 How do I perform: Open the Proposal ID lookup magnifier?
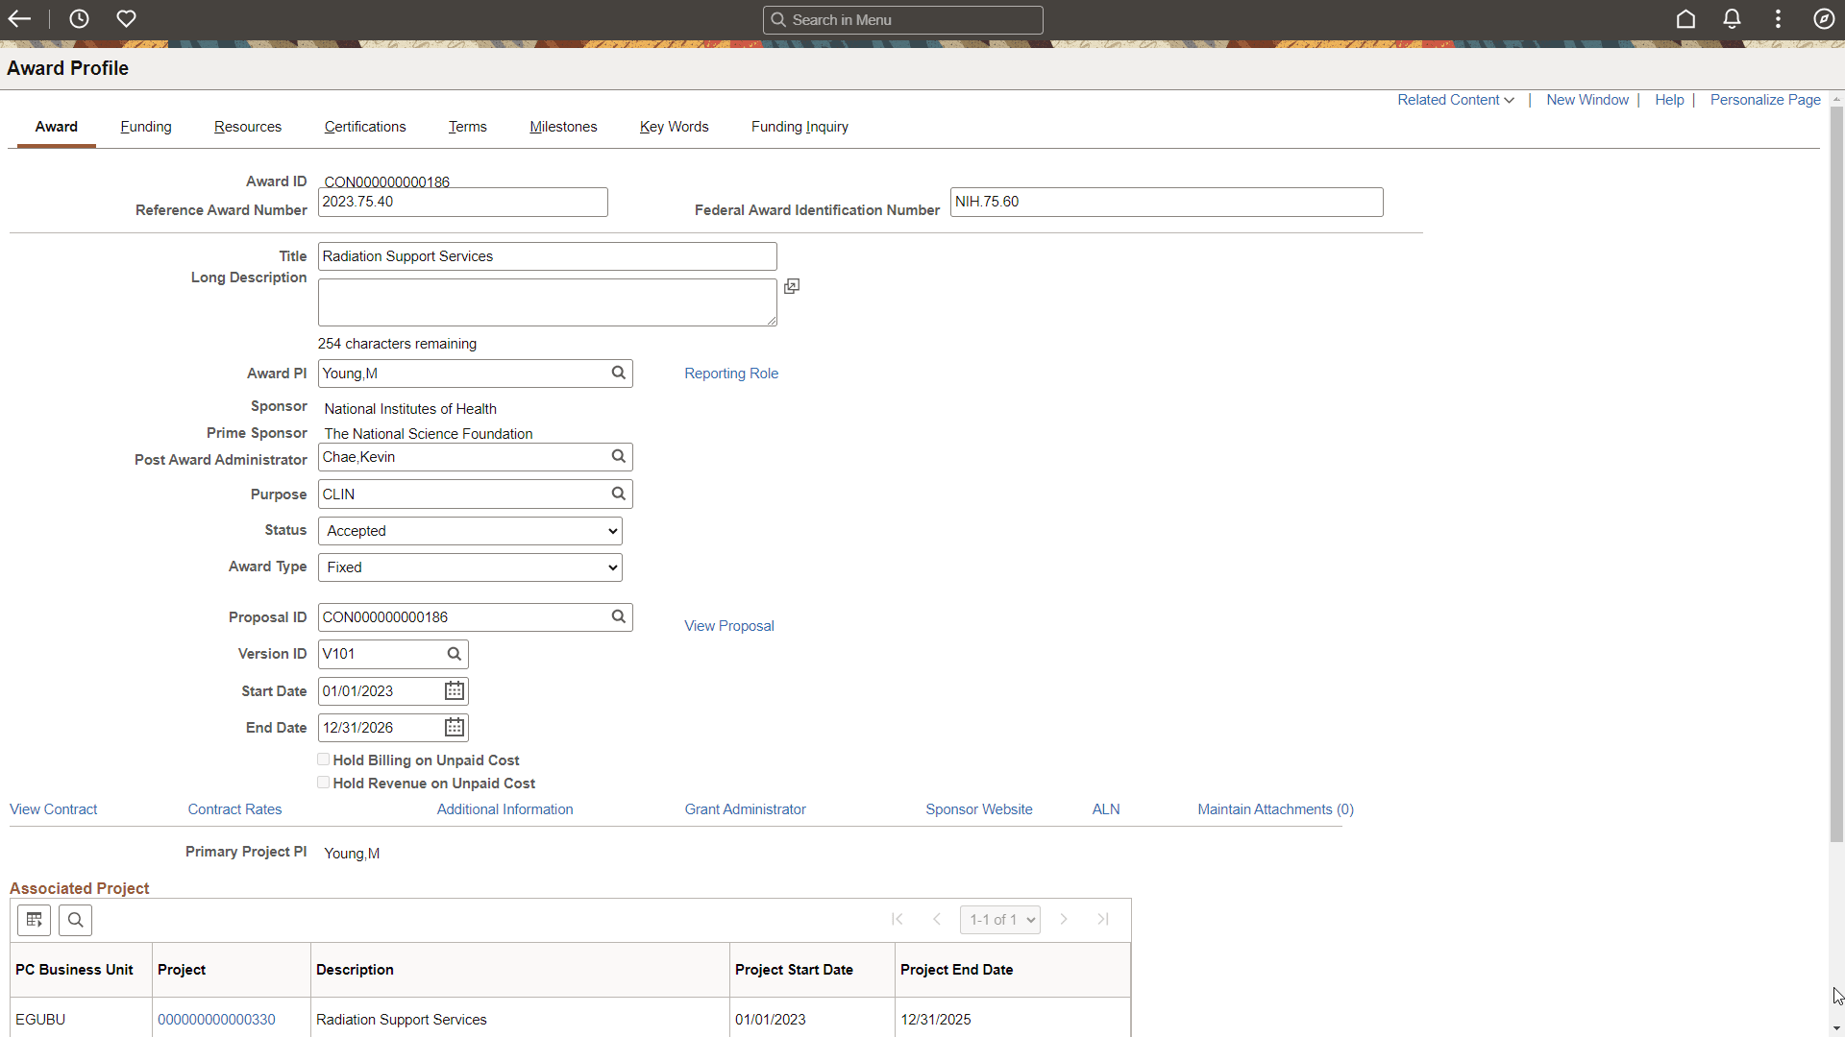[618, 616]
